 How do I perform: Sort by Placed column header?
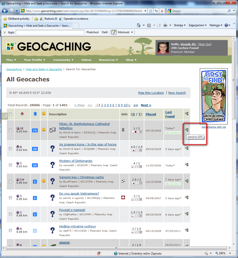pos(151,114)
